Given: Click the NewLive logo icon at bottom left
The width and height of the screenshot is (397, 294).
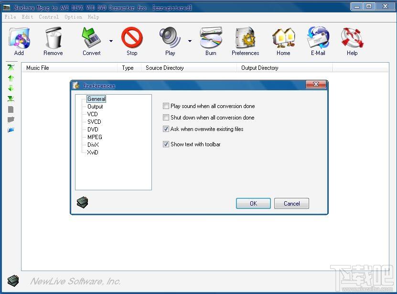Looking at the screenshot, I should coord(13,281).
